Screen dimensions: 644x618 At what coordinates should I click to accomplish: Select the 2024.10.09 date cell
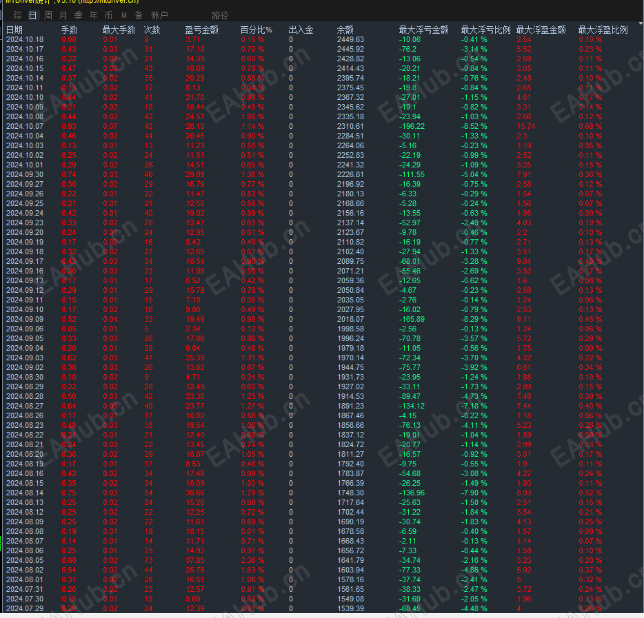(25, 107)
